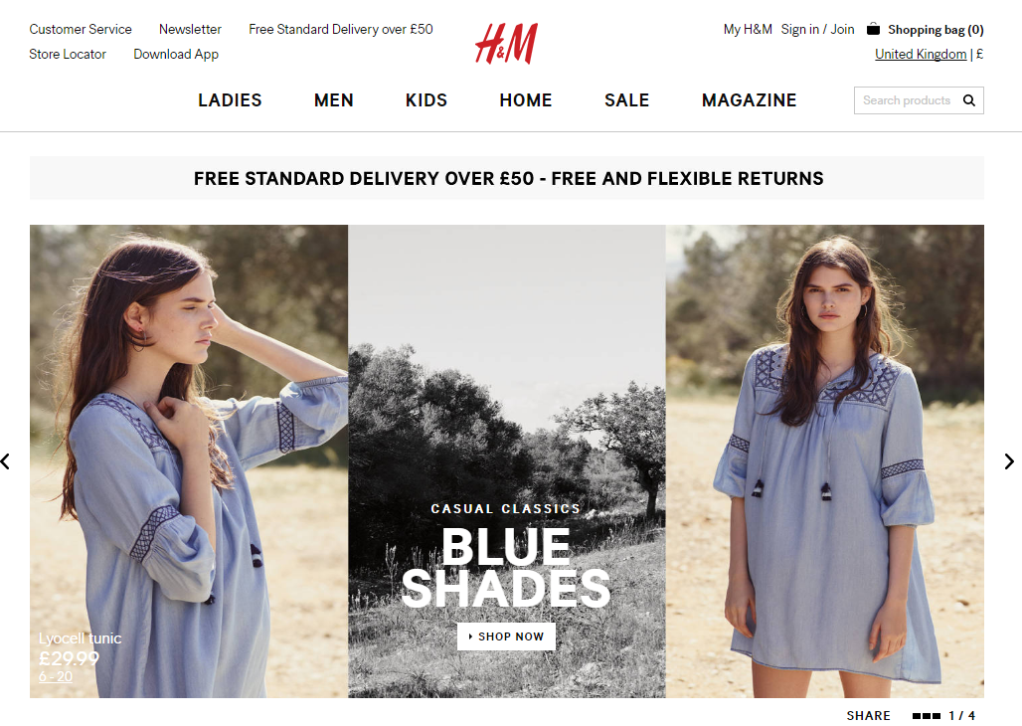The width and height of the screenshot is (1022, 726).
Task: Advance to next slide arrow
Action: pos(1009,461)
